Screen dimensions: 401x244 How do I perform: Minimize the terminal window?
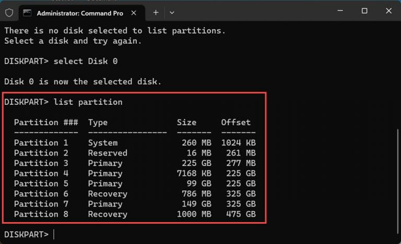[340, 11]
